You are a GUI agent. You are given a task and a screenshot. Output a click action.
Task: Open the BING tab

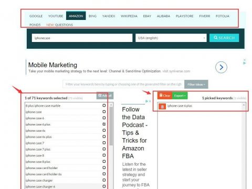(x=92, y=16)
